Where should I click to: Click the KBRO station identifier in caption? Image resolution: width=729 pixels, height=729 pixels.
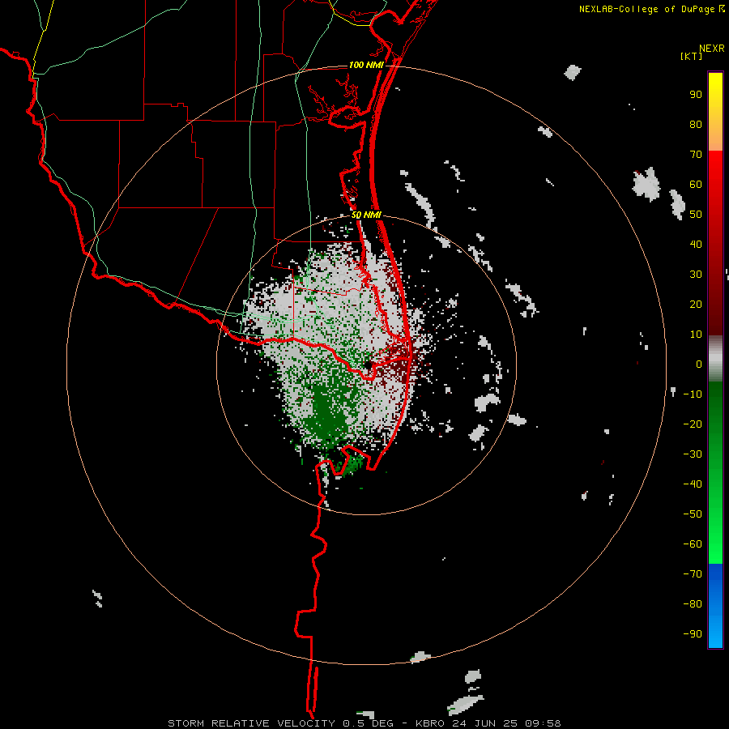[x=429, y=723]
